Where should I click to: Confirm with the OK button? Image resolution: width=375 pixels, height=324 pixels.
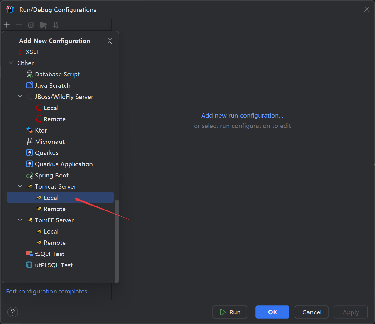272,312
